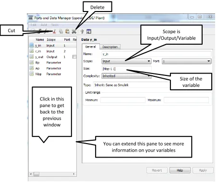Click the right scroll arrow of list pane

[74, 174]
